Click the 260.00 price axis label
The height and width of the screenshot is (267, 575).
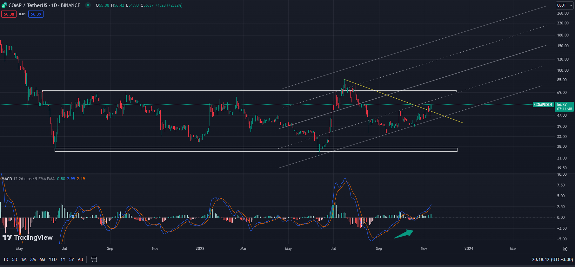(563, 13)
